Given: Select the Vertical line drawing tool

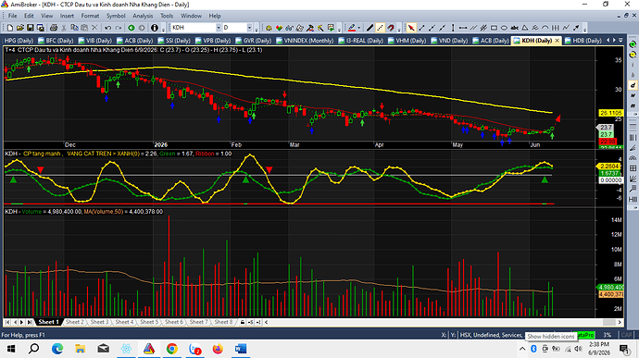Looking at the screenshot, I should point(453,28).
